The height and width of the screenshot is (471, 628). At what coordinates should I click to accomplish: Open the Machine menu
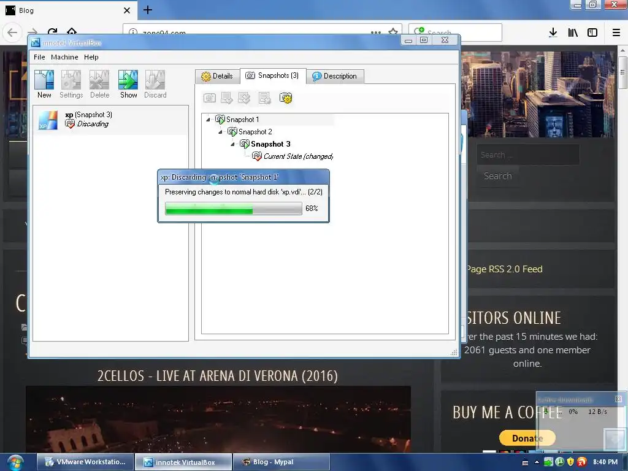[x=64, y=57]
